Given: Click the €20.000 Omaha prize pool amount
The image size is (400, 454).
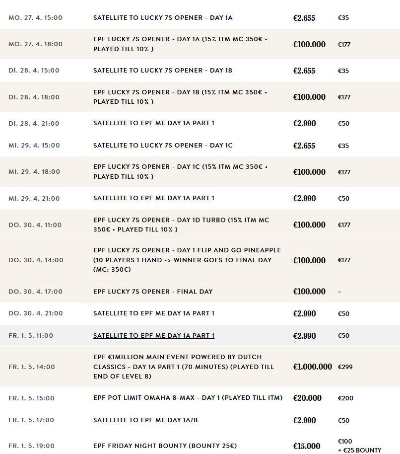Looking at the screenshot, I should (x=307, y=398).
